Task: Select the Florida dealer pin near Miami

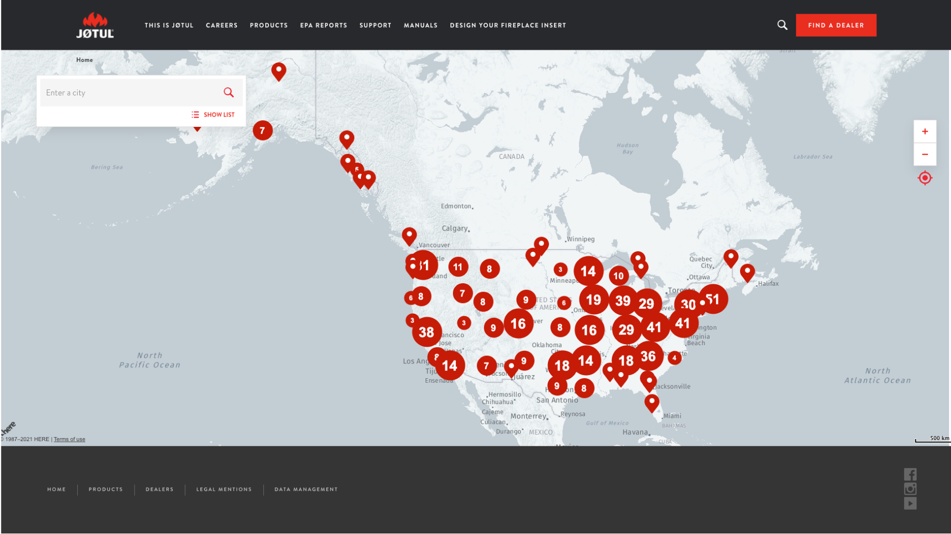Action: 652,403
